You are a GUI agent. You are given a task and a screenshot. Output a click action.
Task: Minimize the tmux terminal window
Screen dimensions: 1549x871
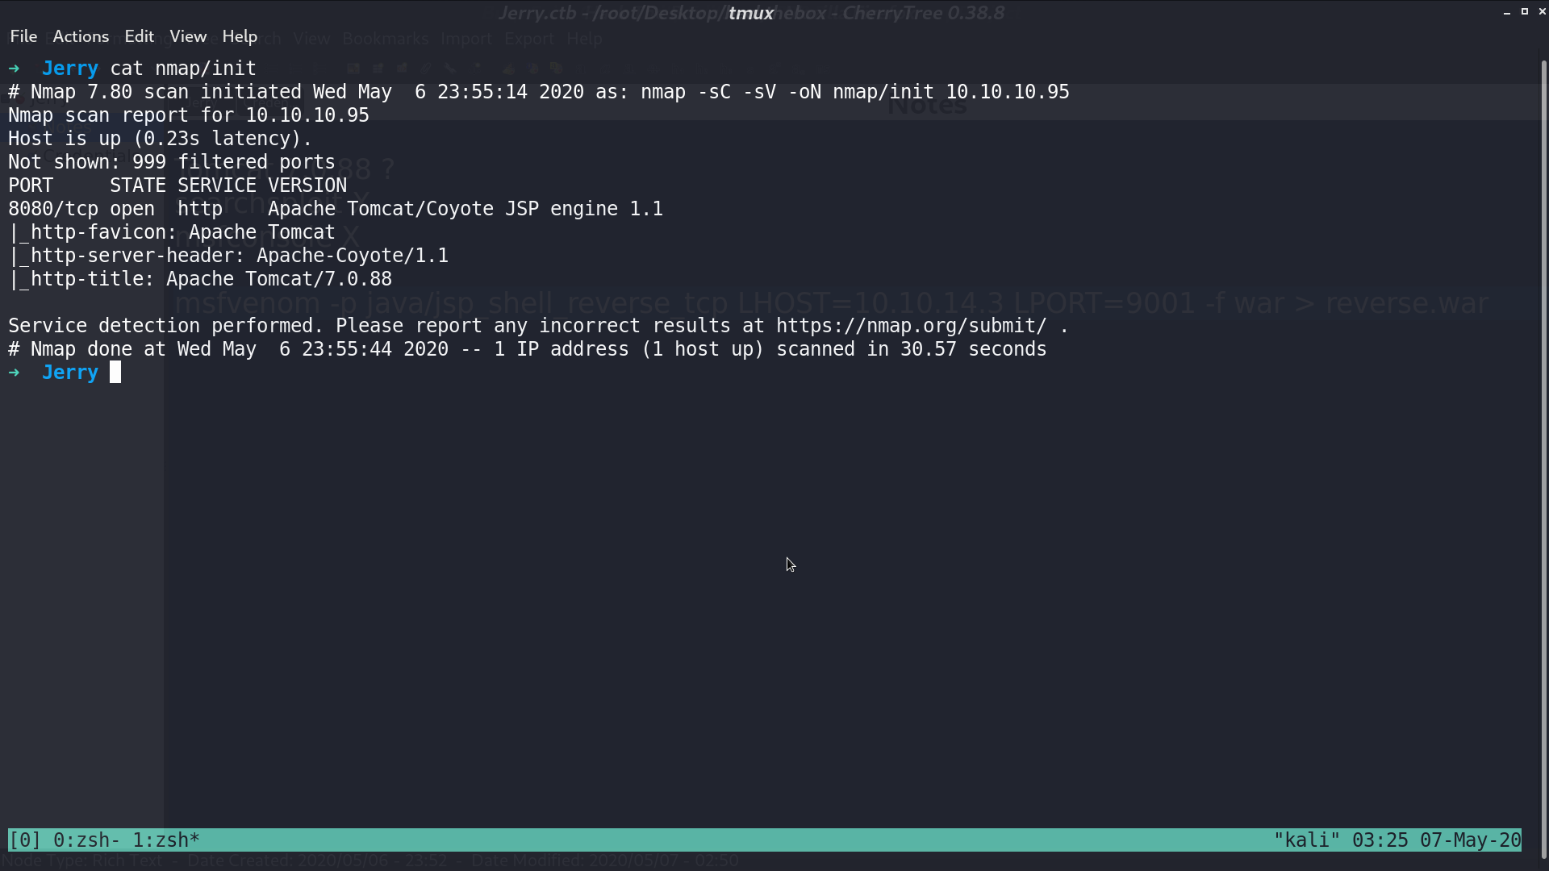tap(1506, 12)
